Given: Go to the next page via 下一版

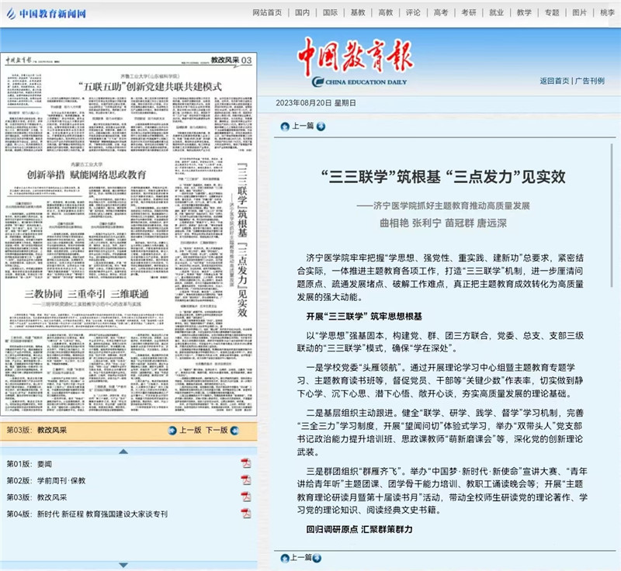Looking at the screenshot, I should [x=217, y=431].
